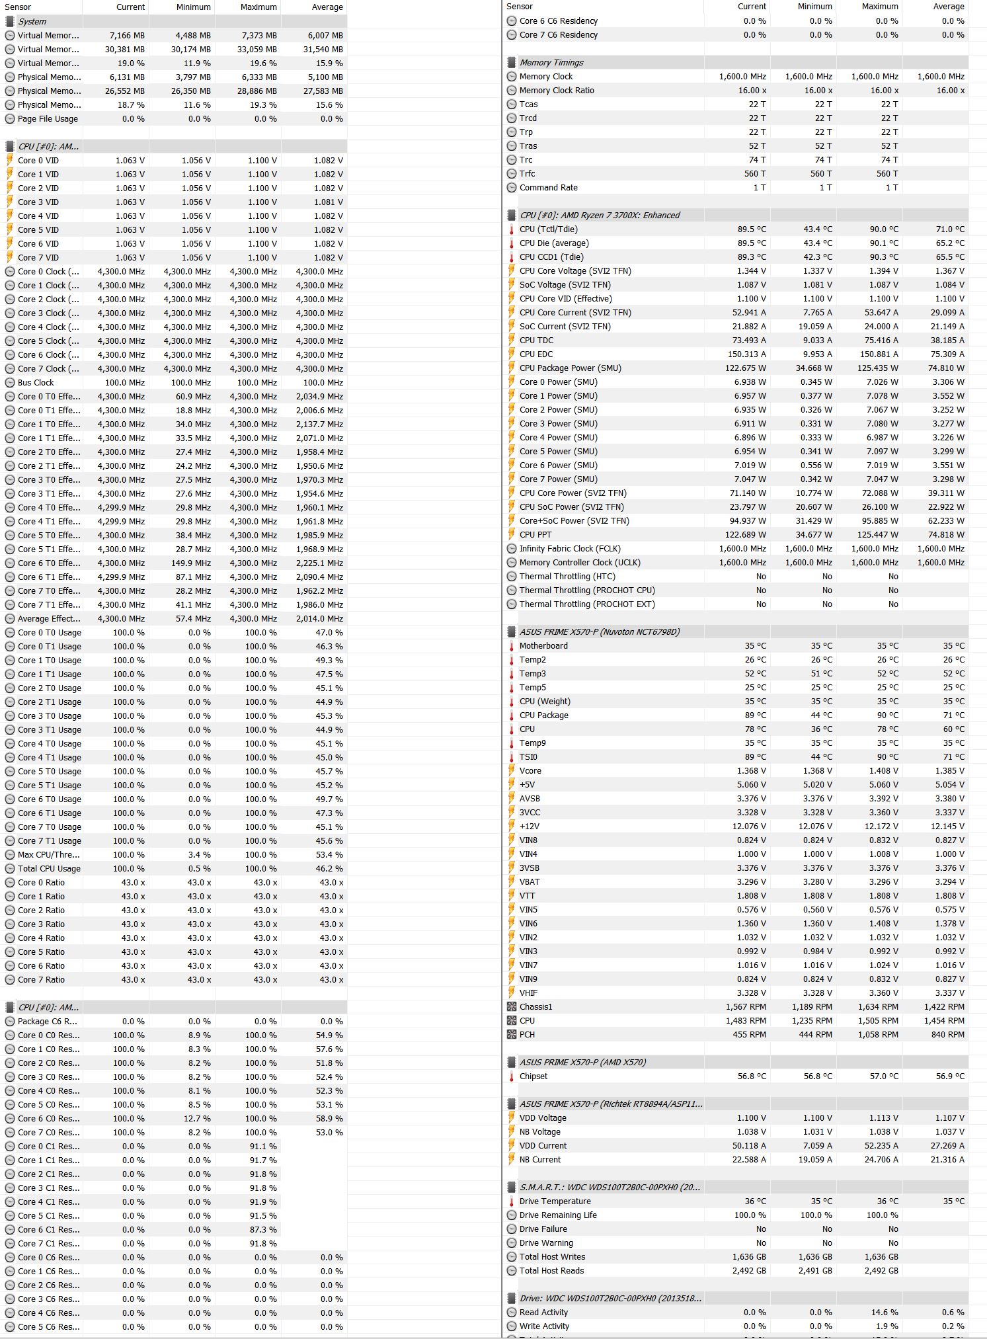Select the Max CPU/Thread usage row
Image resolution: width=987 pixels, height=1339 pixels.
point(175,855)
